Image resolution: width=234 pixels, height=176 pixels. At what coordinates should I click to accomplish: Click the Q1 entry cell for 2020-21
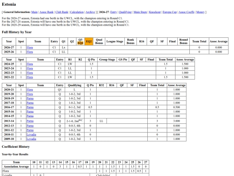pos(60,90)
